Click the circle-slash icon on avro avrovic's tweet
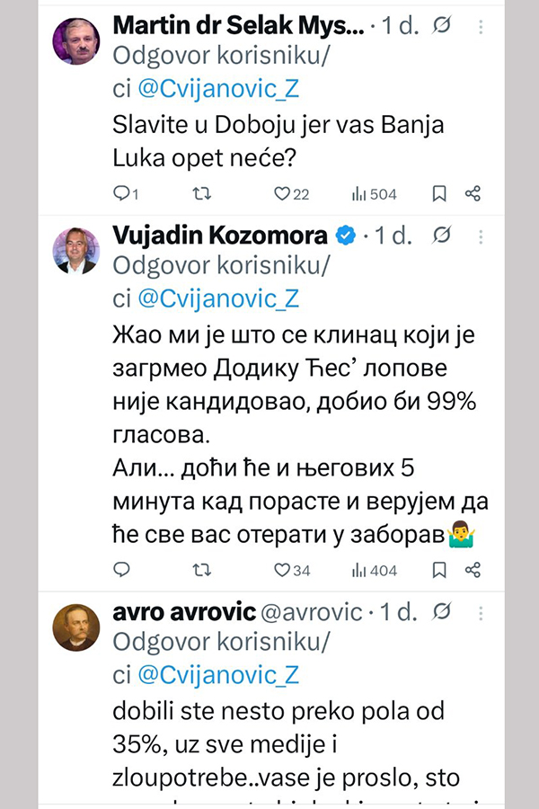Screen dimensions: 539x809 point(442,612)
